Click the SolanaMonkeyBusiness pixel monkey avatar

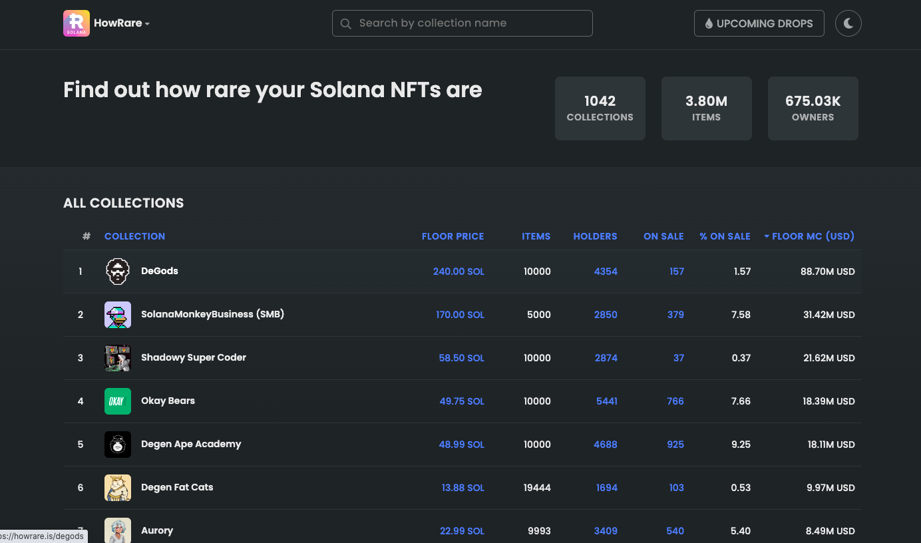click(118, 315)
